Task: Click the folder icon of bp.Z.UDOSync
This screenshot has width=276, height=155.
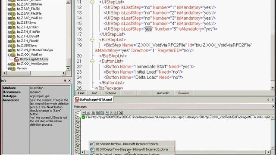Action: click(x=13, y=46)
